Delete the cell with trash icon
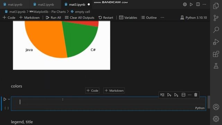Viewport: 222px width, 125px height. [196, 95]
